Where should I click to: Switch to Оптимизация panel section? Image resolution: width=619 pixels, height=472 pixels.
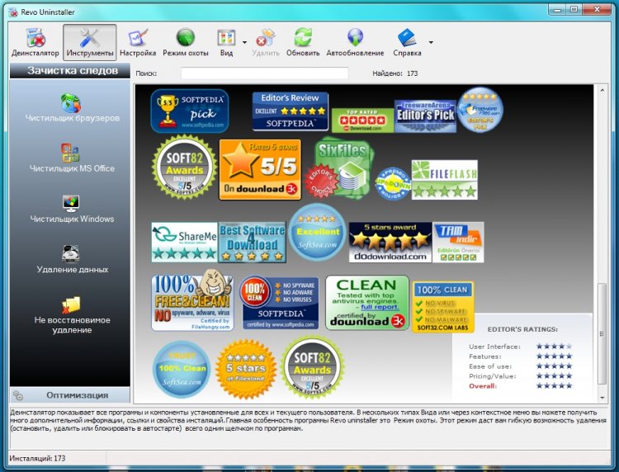coord(70,395)
